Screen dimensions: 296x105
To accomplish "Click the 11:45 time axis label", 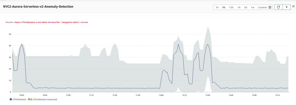I will tap(138, 95).
